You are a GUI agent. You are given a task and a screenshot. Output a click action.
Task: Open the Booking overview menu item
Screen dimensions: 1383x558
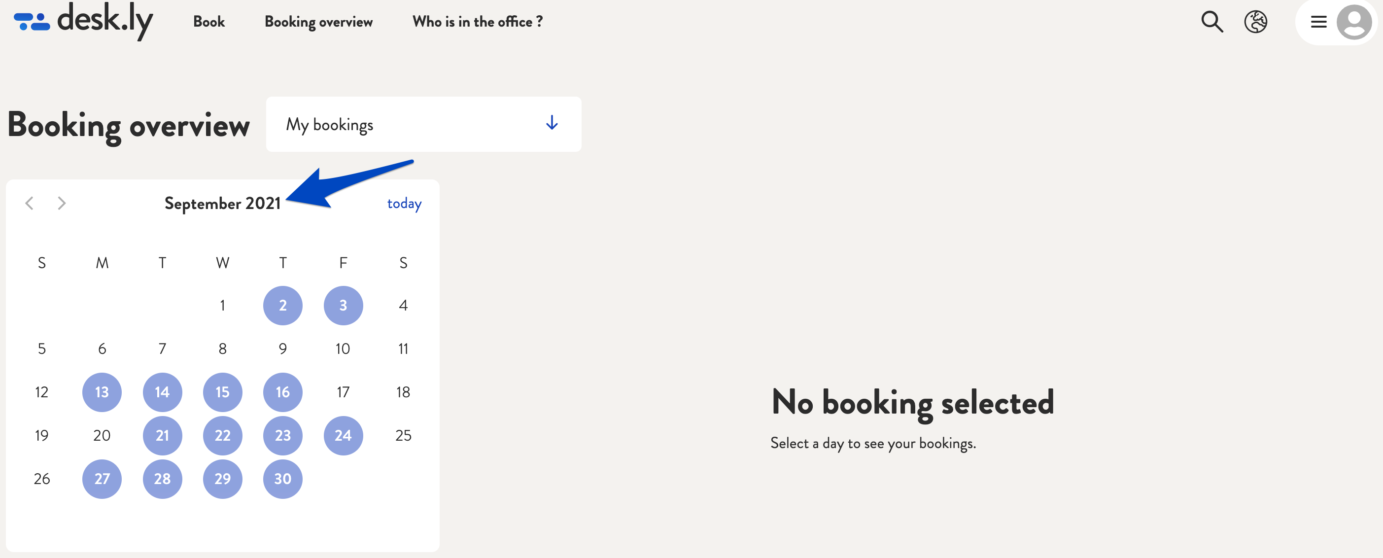[x=317, y=22]
